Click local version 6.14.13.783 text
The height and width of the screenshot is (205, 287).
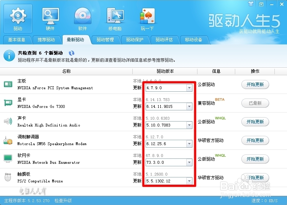click(158, 100)
